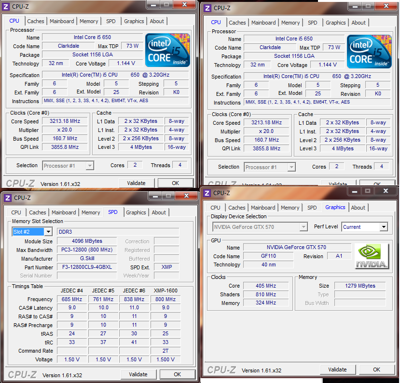This screenshot has width=400, height=383.
Task: Open Memory tab in top-right window
Action: [x=290, y=23]
